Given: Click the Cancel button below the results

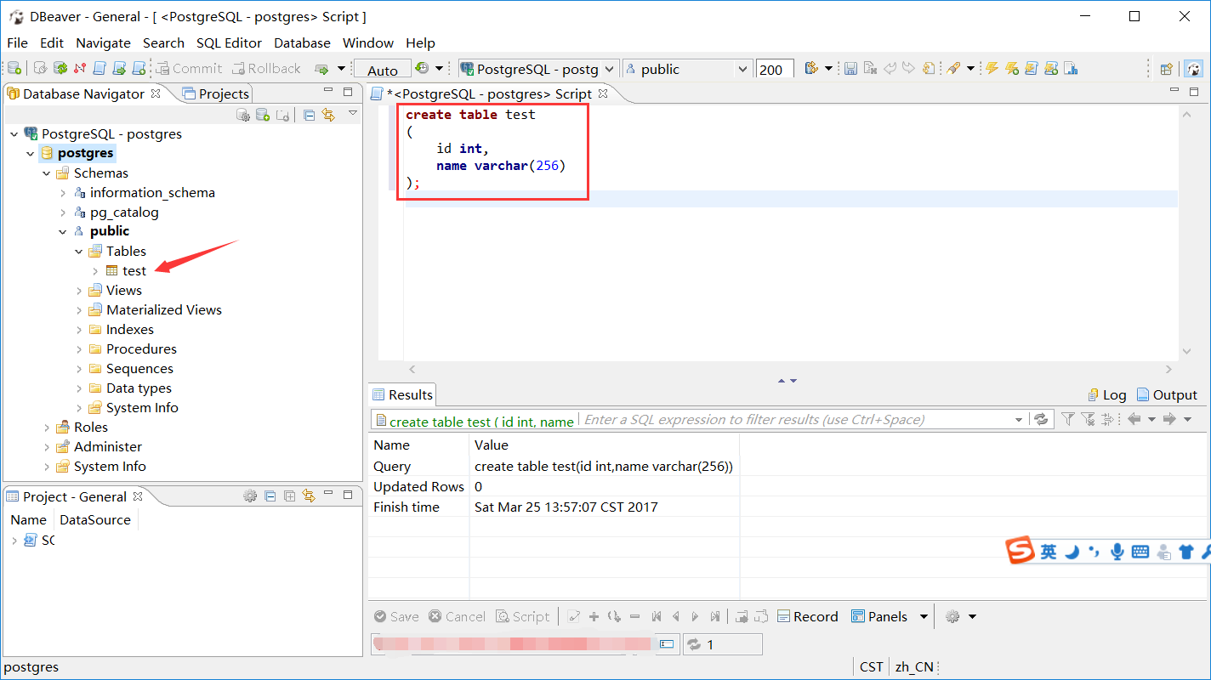Looking at the screenshot, I should point(457,616).
